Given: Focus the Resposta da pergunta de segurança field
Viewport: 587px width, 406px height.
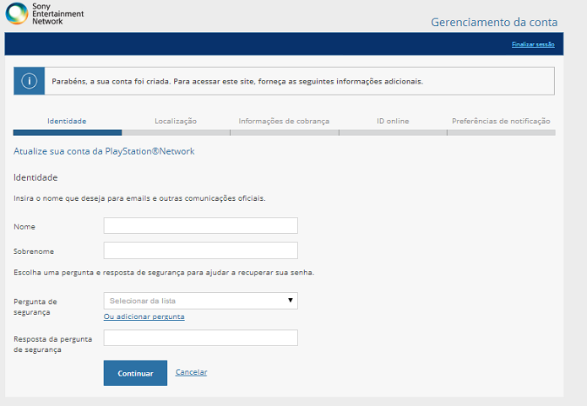Looking at the screenshot, I should (x=201, y=338).
